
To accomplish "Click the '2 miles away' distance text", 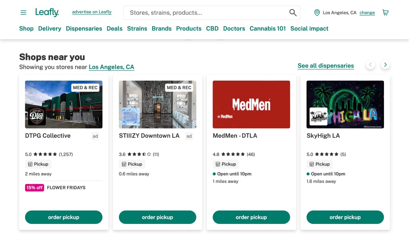I will click(38, 174).
